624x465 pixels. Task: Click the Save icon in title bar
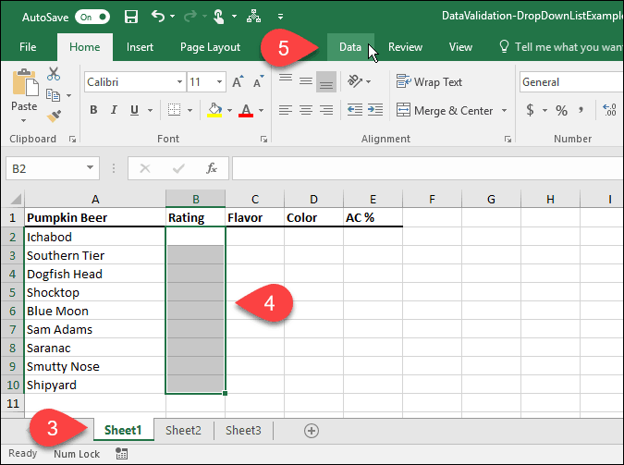[131, 17]
